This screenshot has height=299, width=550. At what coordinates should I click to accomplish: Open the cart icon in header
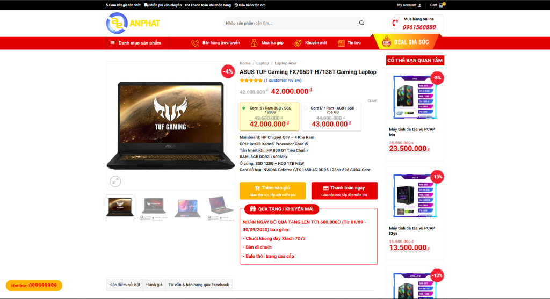442,5
